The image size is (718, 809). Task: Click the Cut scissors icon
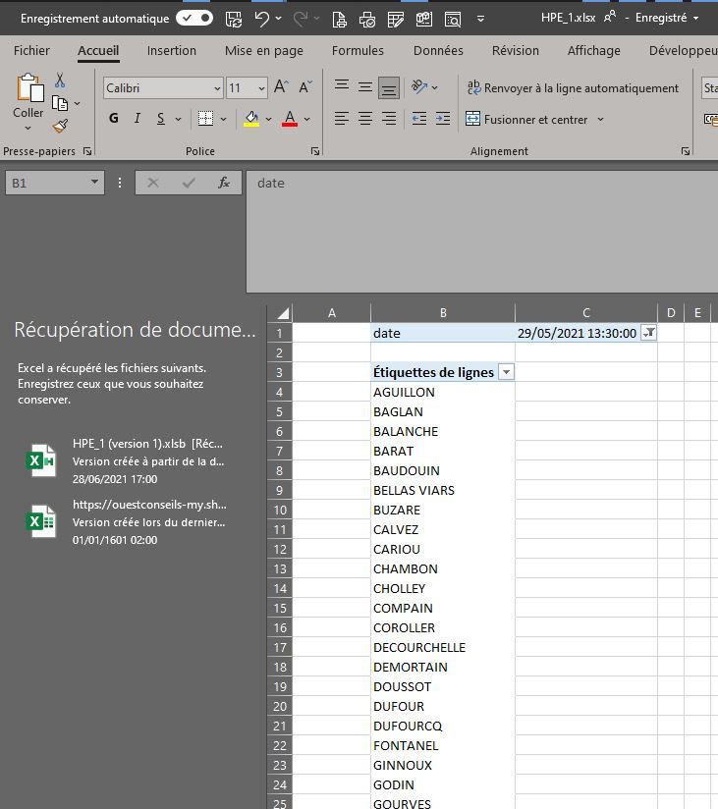(x=60, y=81)
